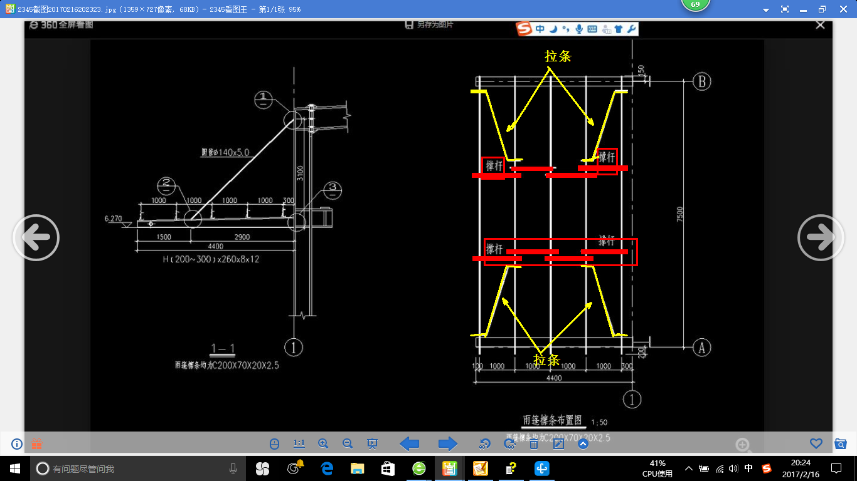Open the Windows Store from the taskbar
This screenshot has width=857, height=481.
[x=388, y=468]
